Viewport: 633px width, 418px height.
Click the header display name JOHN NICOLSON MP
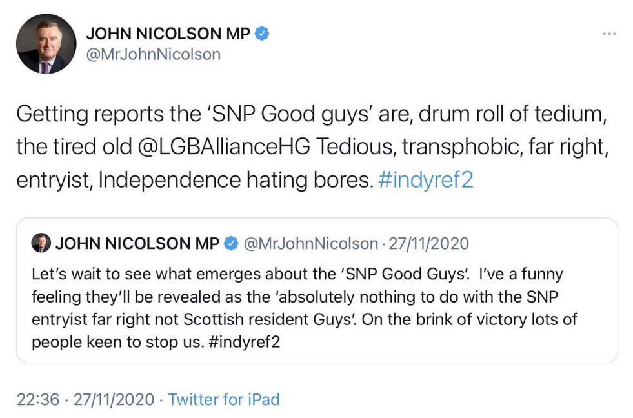point(168,34)
